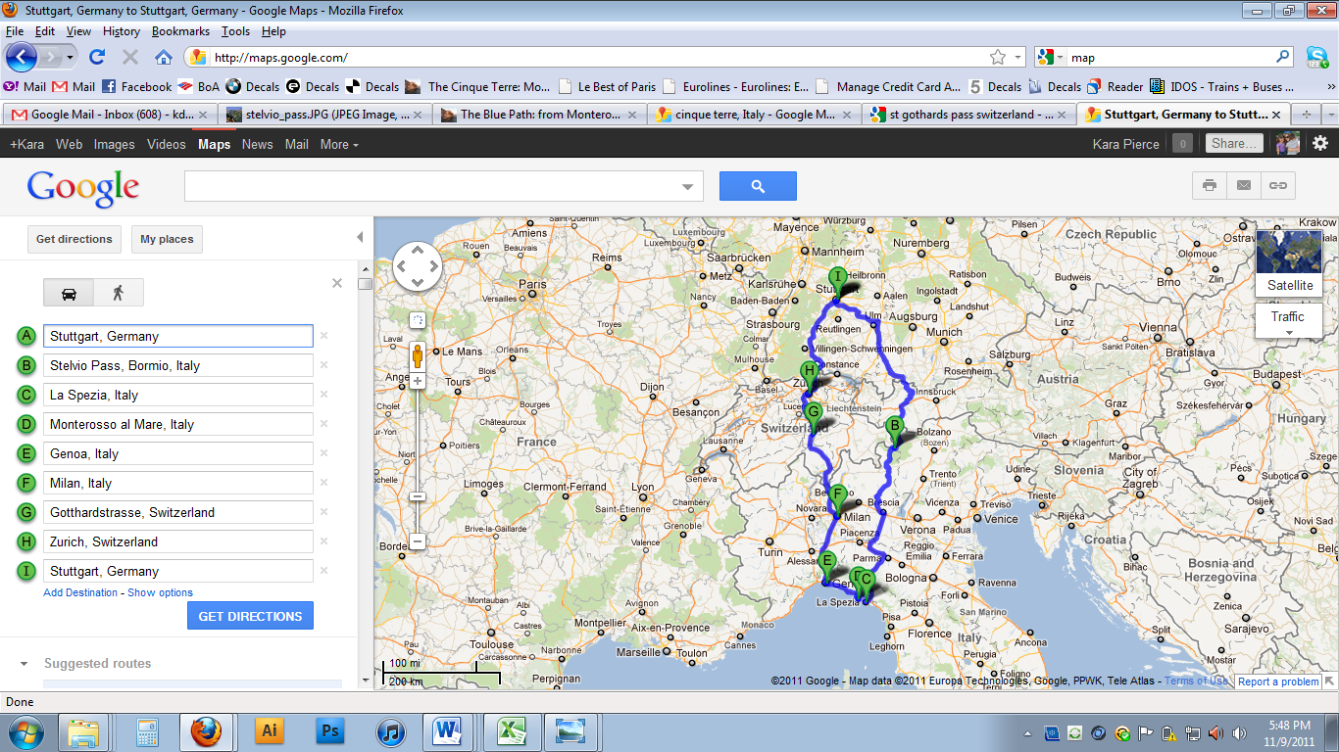Click the Firefox back button
Viewport: 1339px width, 752px height.
(x=22, y=57)
